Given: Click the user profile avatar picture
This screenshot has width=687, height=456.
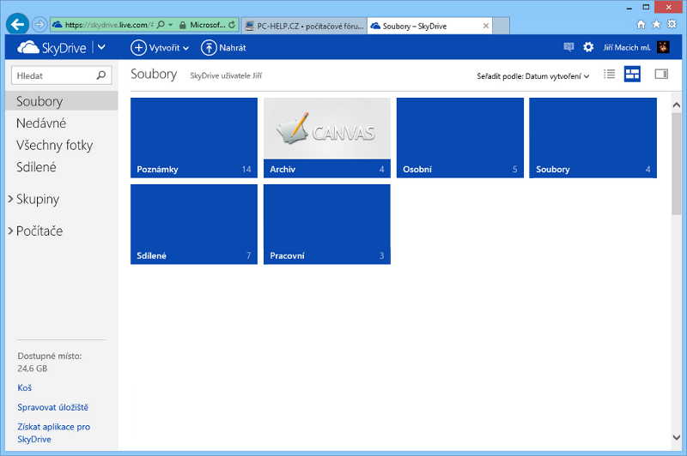Looking at the screenshot, I should (663, 48).
